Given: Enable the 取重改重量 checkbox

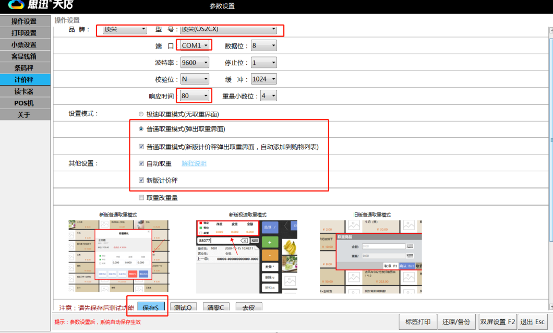Looking at the screenshot, I should pyautogui.click(x=141, y=197).
